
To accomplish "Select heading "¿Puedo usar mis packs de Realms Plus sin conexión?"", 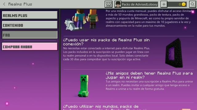I will tap(106, 42).
